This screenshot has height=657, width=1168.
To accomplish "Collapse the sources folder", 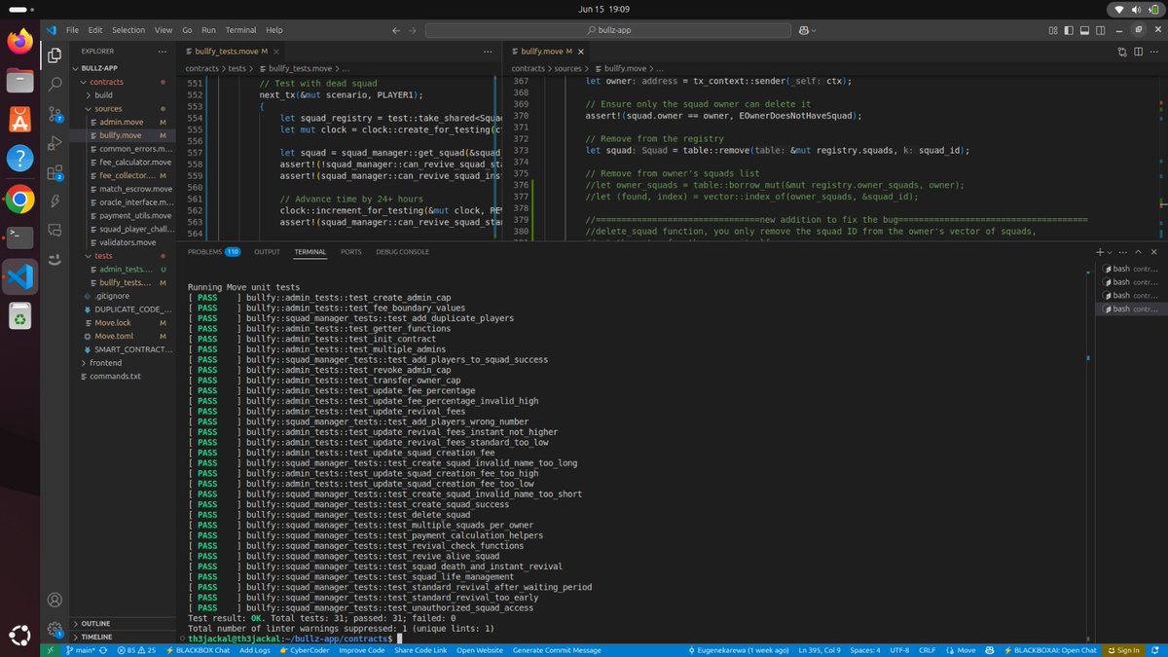I will coord(108,109).
